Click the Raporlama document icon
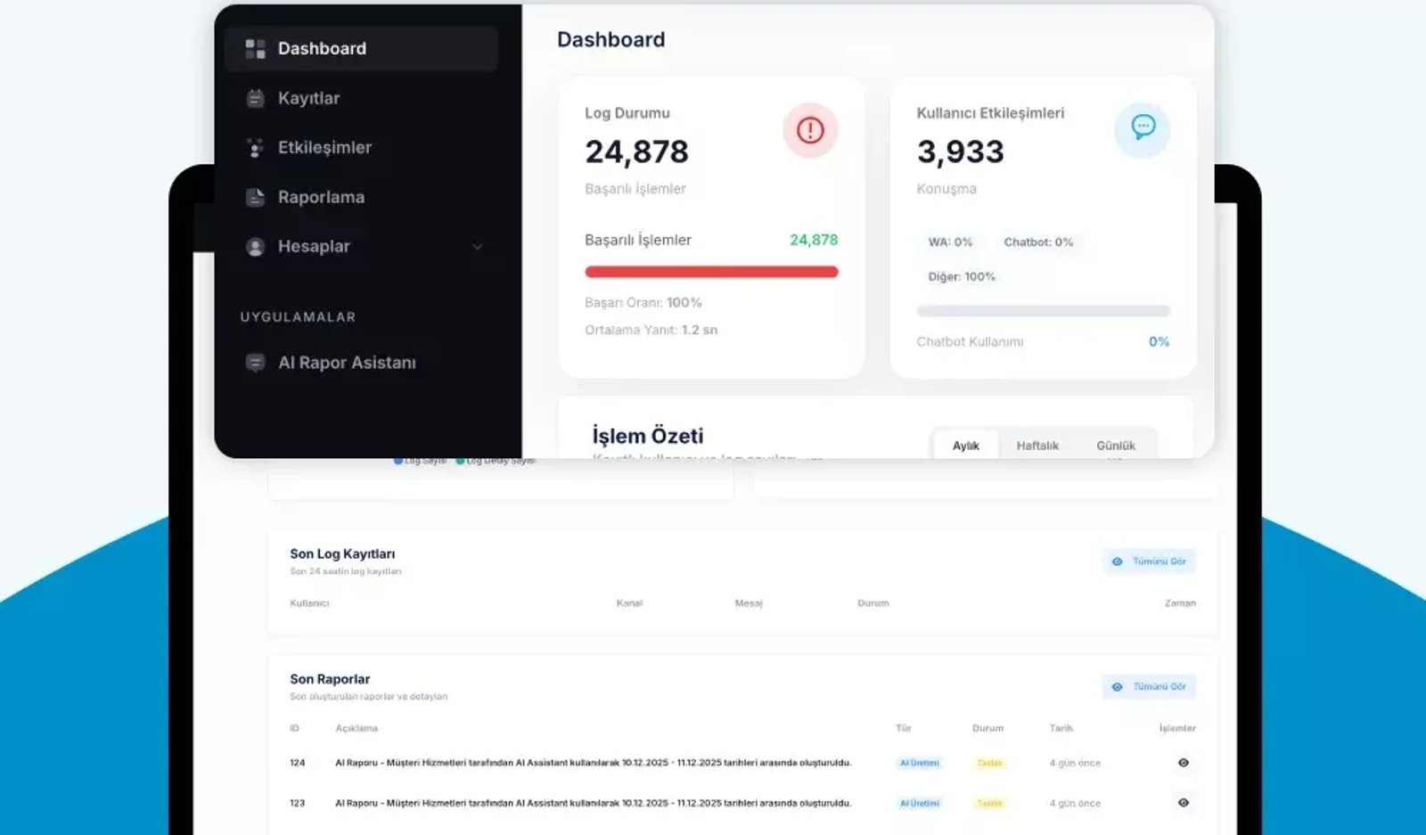1426x835 pixels. [255, 197]
